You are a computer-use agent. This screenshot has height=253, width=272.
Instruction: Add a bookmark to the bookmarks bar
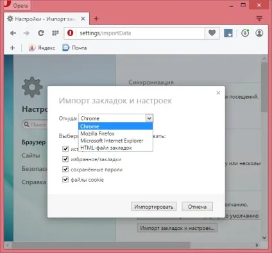point(12,48)
